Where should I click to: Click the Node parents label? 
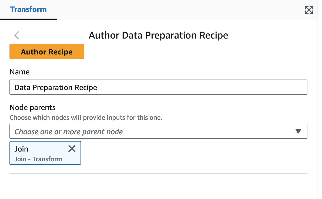pyautogui.click(x=32, y=108)
